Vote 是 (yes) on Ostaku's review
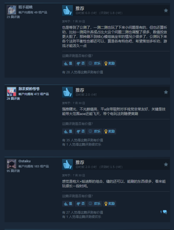The image size is (174, 230). [68, 204]
